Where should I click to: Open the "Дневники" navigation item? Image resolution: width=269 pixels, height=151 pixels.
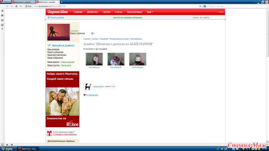click(x=93, y=12)
